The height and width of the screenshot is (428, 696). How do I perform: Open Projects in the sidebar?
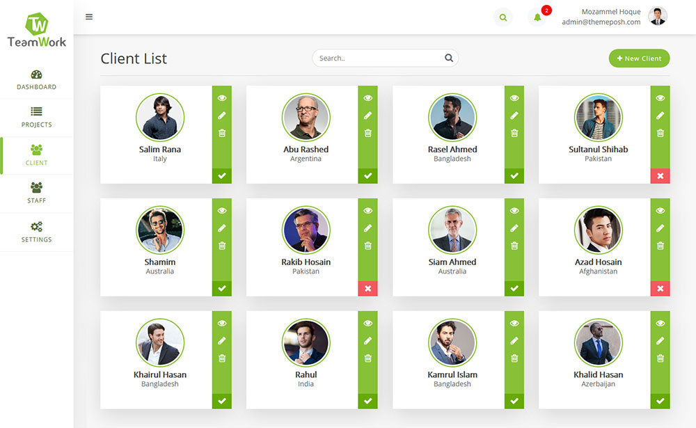click(36, 117)
